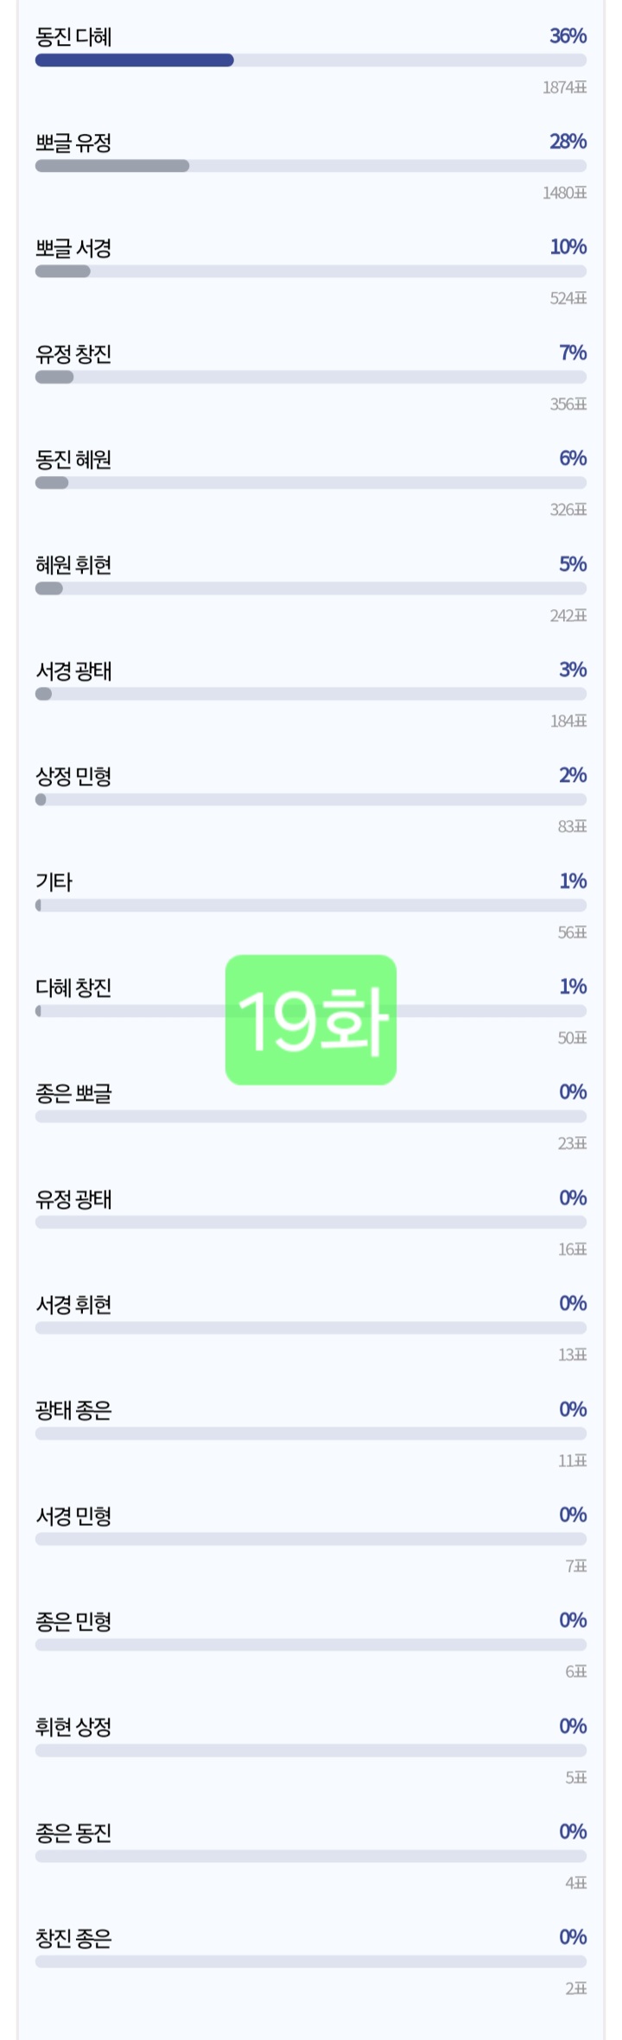Select the 휘현 상정 option label
The width and height of the screenshot is (622, 2040).
click(x=73, y=1727)
